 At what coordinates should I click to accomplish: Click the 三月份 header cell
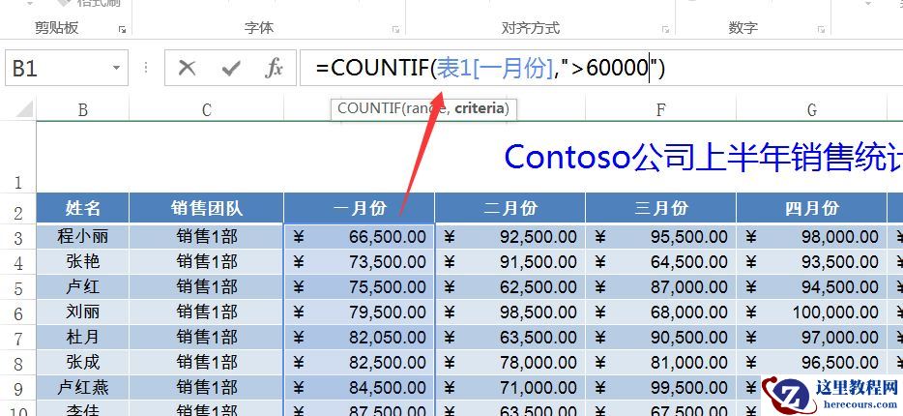click(661, 208)
